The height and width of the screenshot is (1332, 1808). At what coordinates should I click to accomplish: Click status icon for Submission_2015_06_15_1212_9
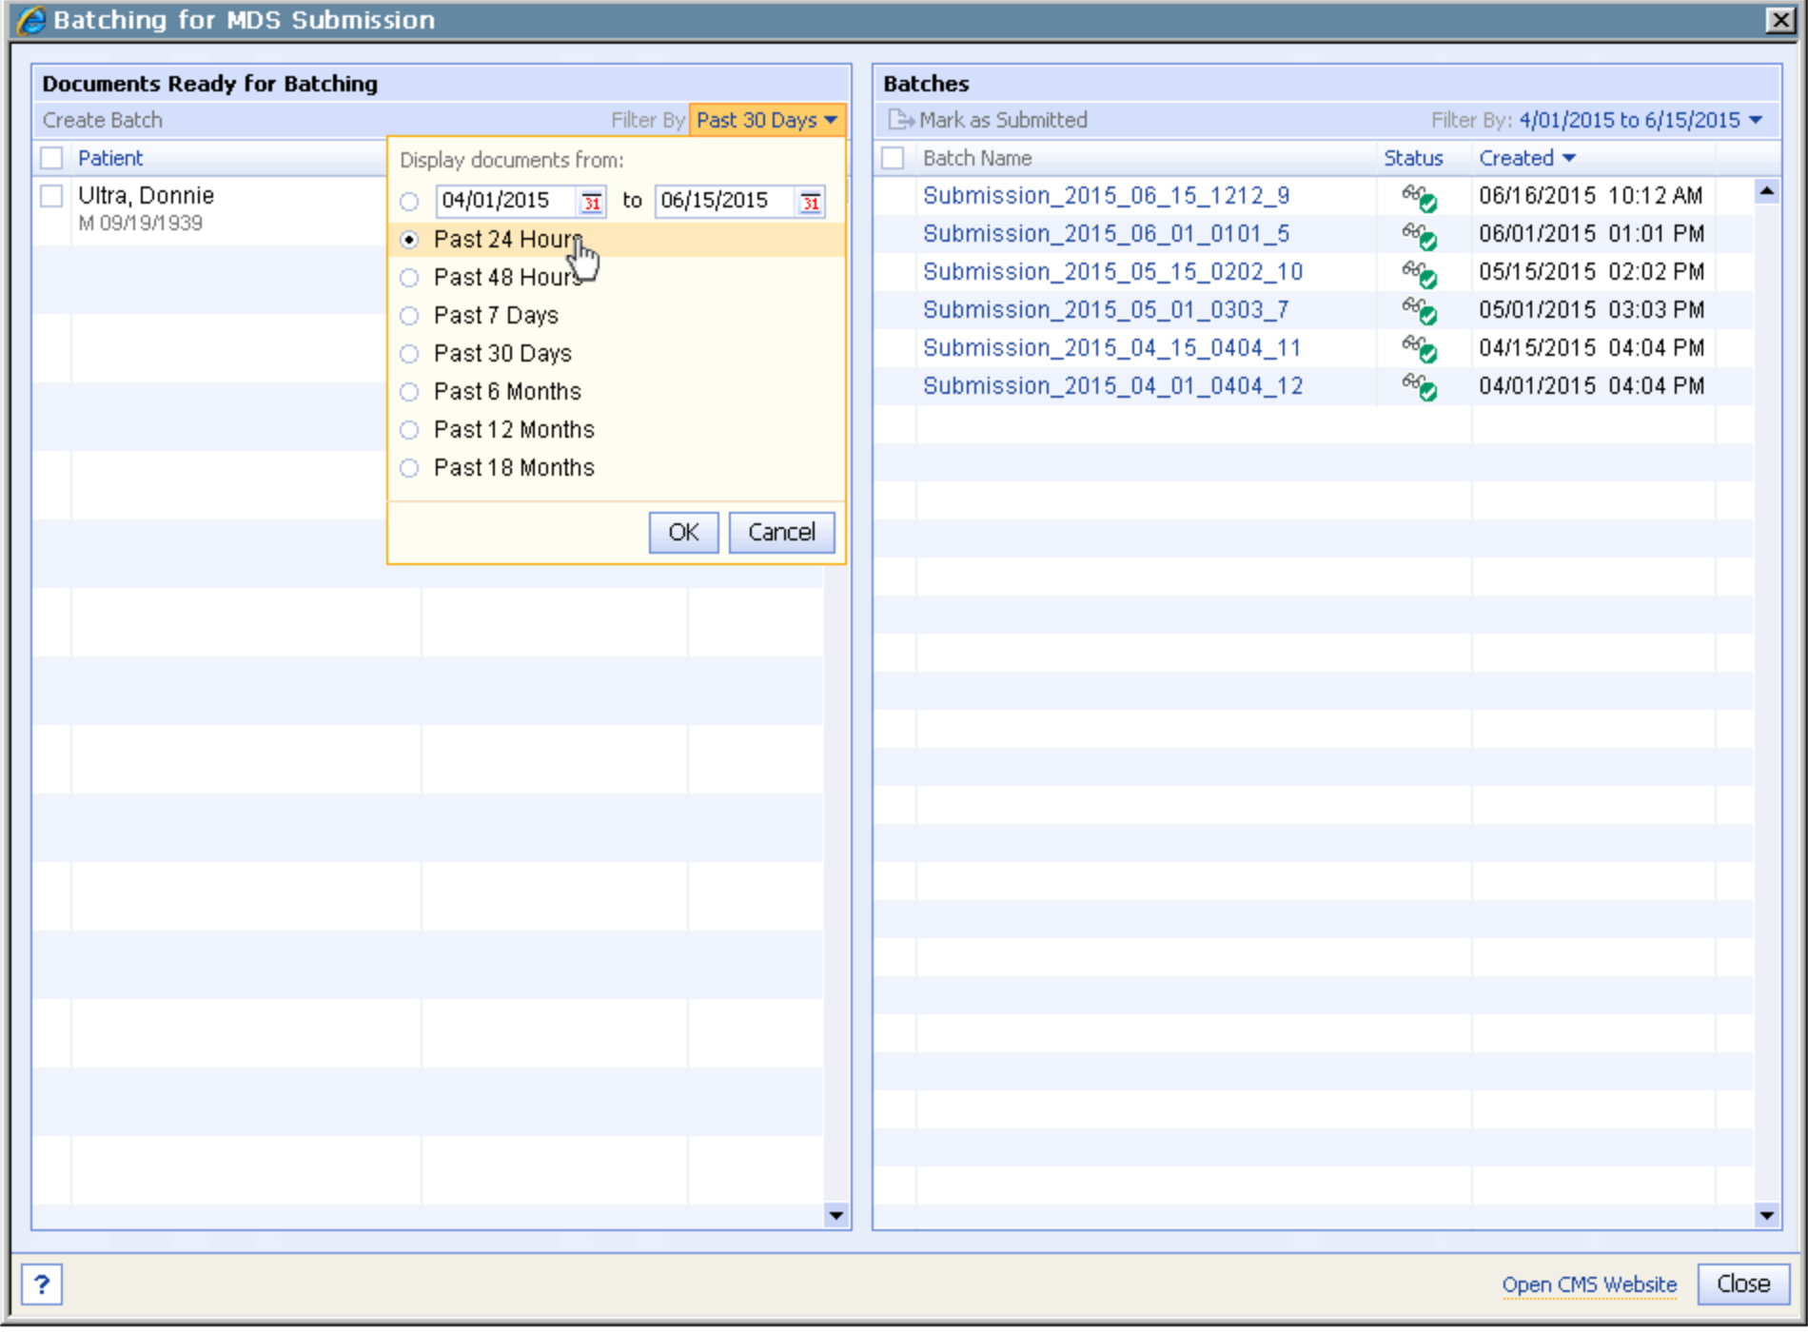(1418, 197)
